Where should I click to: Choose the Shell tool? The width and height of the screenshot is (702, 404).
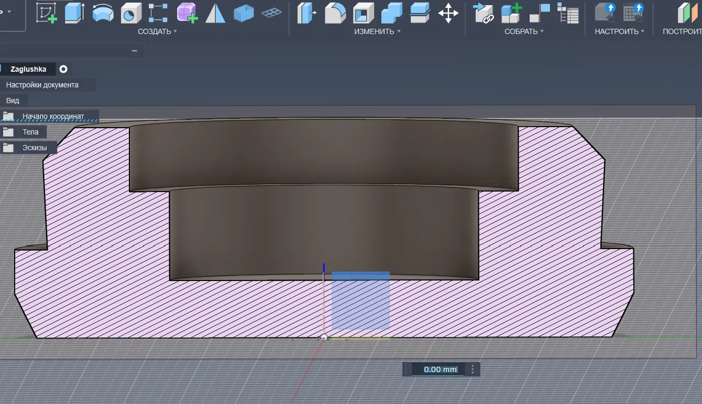[364, 13]
